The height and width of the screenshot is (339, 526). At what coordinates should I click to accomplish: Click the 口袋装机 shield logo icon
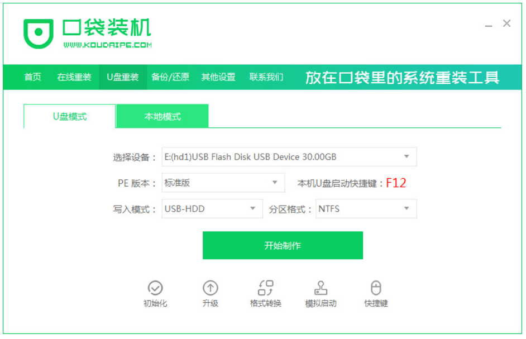click(x=38, y=33)
